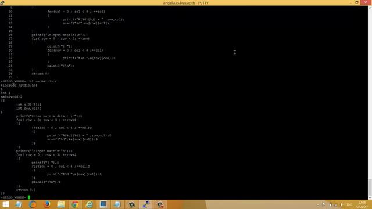Click the 'int row,col;$' line

pyautogui.click(x=28, y=109)
